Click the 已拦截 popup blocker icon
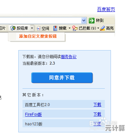The height and width of the screenshot is (134, 127). 75,28
